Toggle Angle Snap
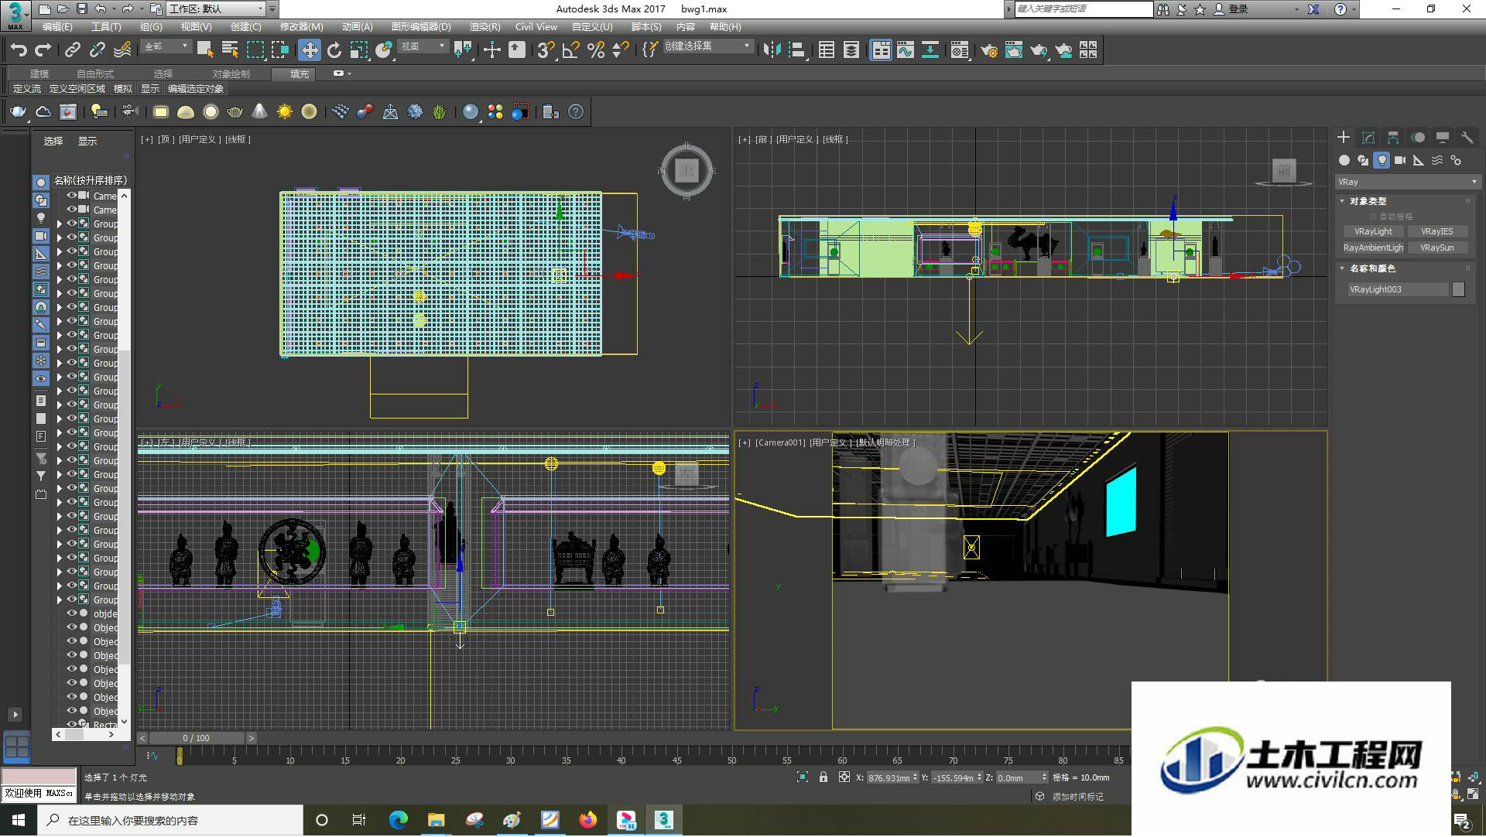1486x837 pixels. coord(571,50)
